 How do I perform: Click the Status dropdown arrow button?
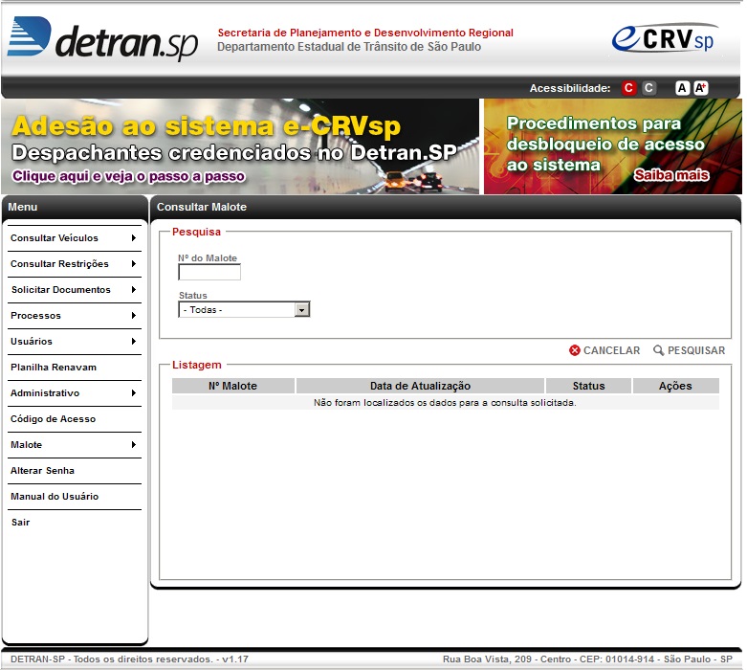[x=301, y=310]
